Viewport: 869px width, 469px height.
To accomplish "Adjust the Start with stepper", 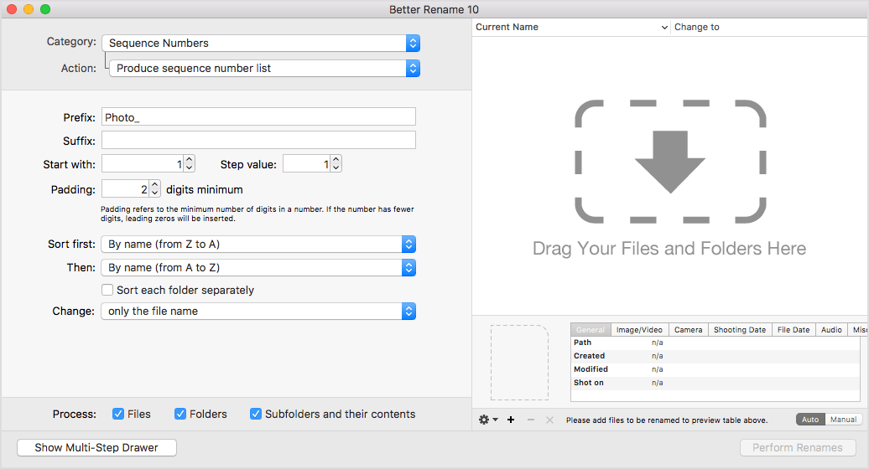I will pos(189,163).
